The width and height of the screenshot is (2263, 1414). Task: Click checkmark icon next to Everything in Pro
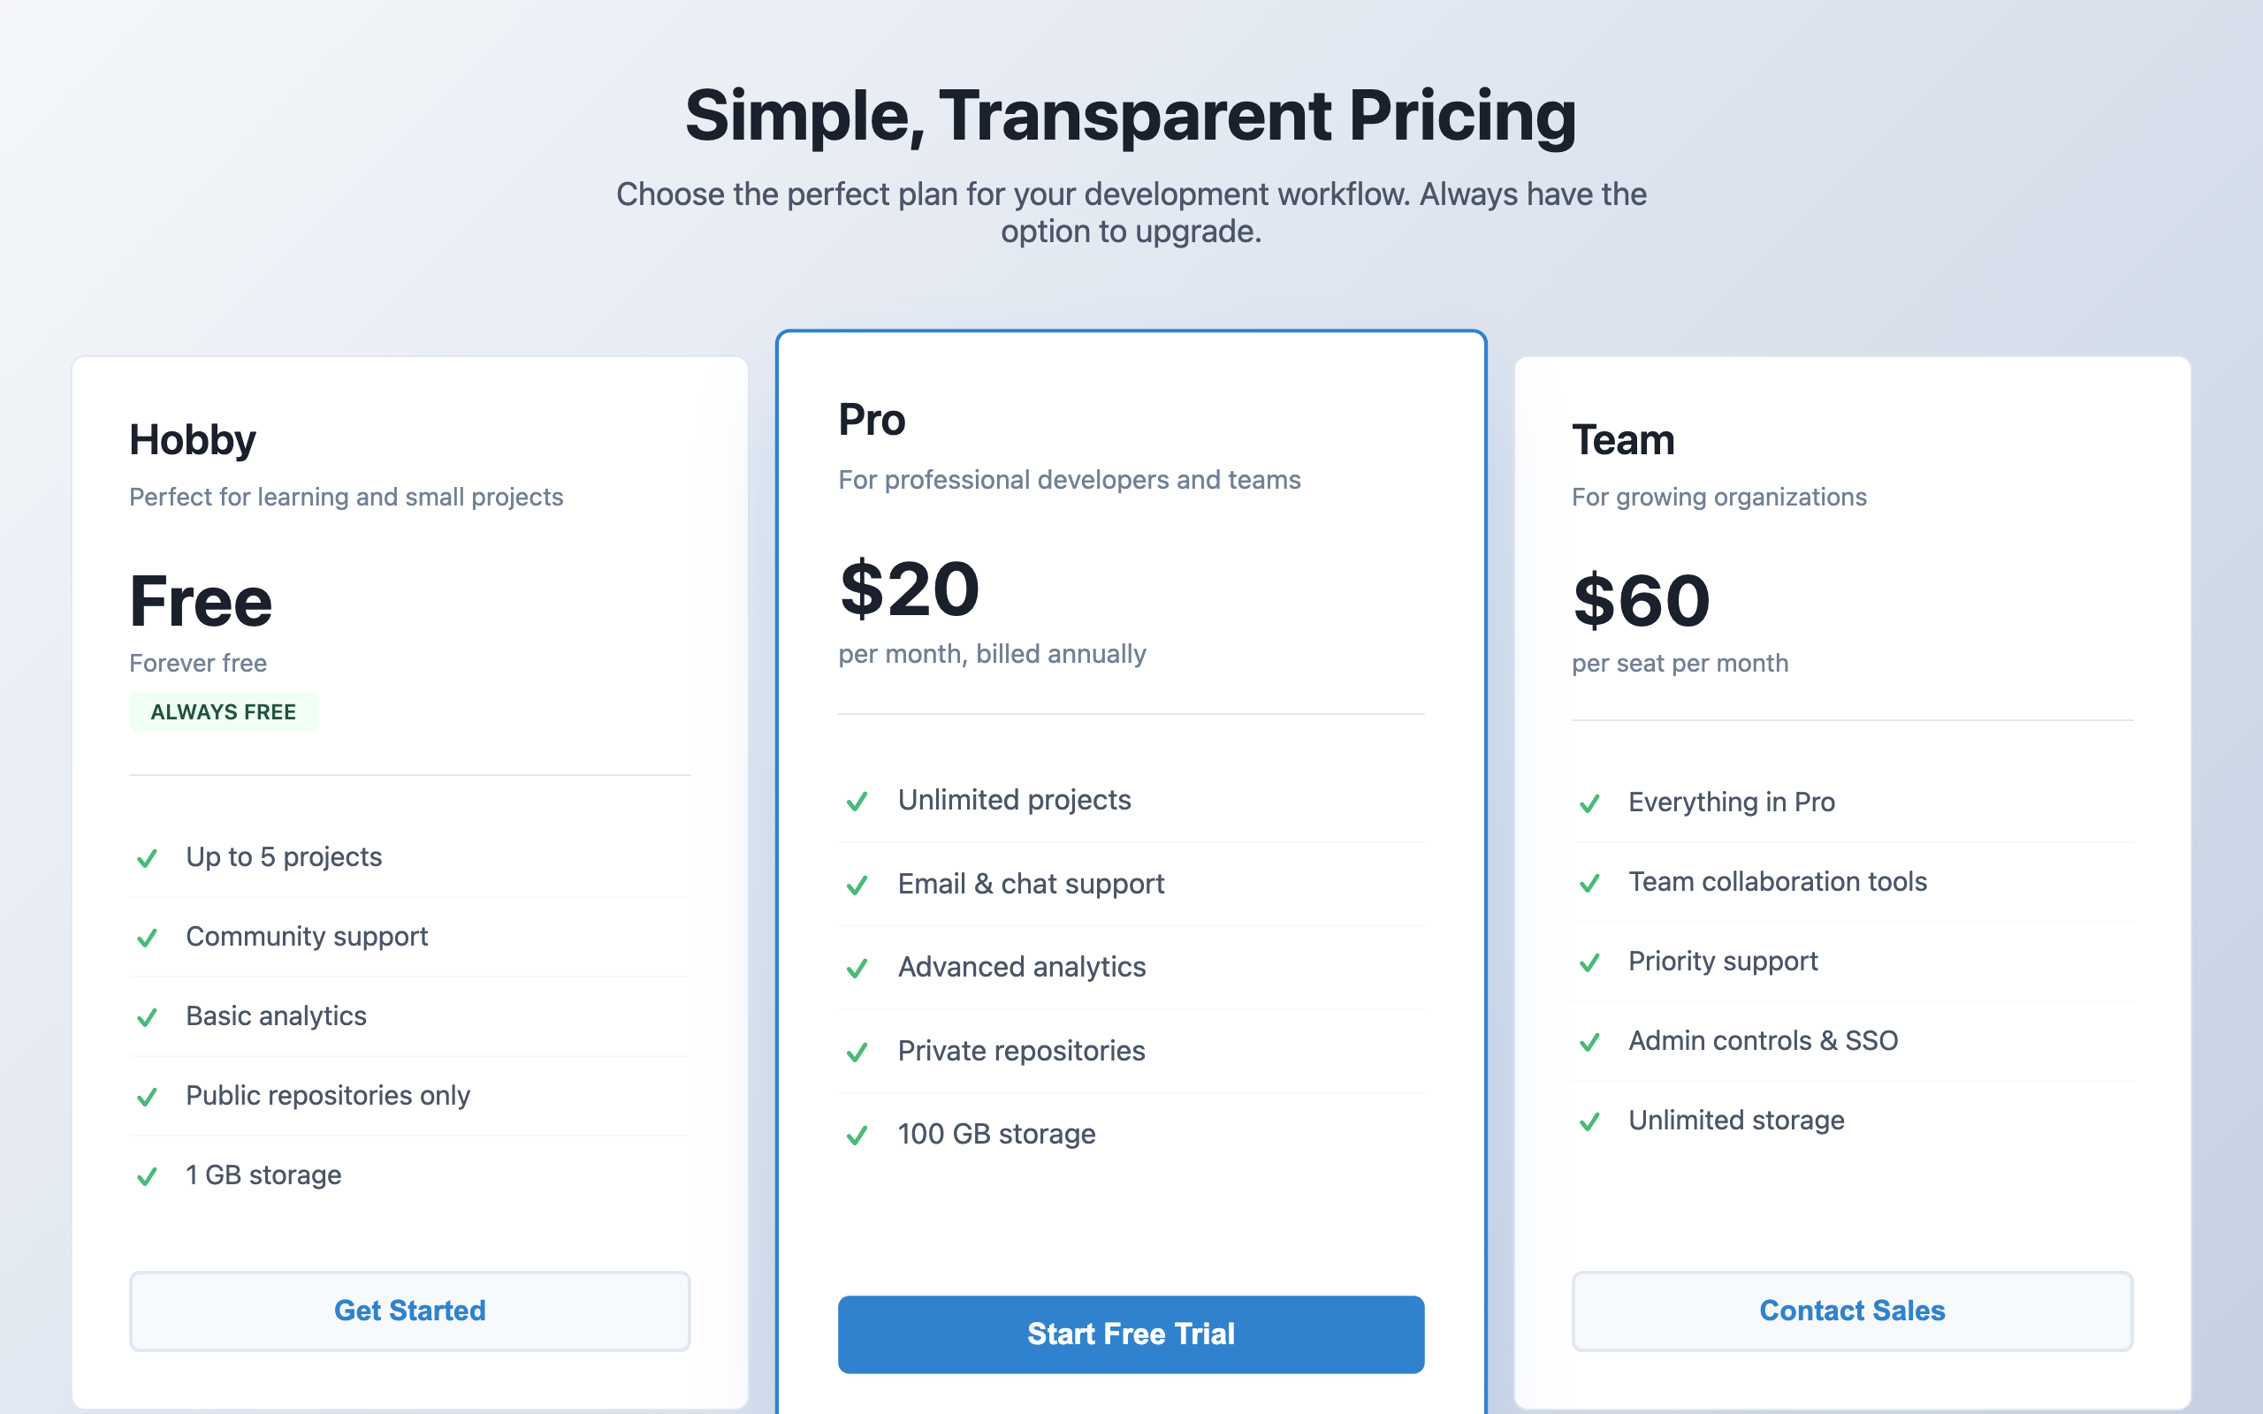coord(1589,803)
